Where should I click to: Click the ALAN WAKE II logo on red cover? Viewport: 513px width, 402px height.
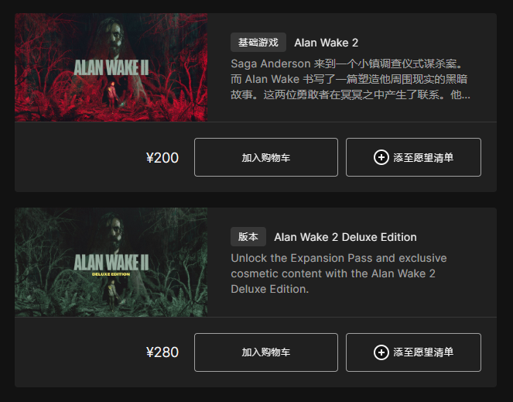pyautogui.click(x=111, y=67)
